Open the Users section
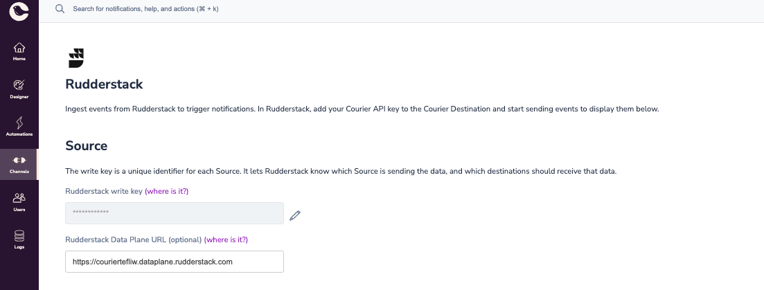The width and height of the screenshot is (764, 290). pos(19,202)
